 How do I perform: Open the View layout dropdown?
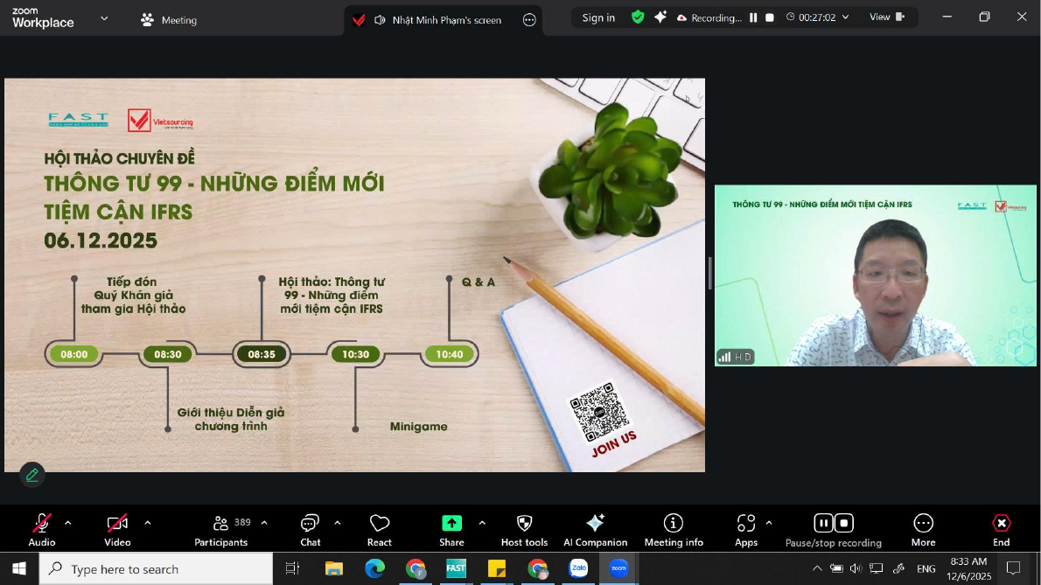point(887,17)
